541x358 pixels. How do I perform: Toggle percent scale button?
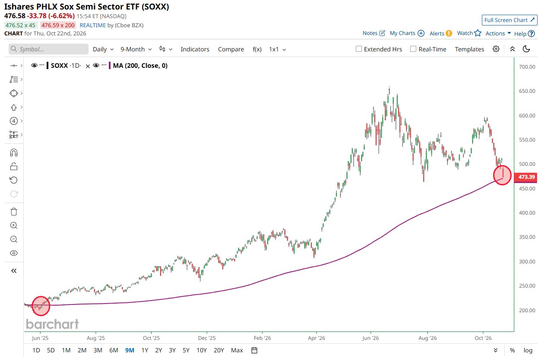(512, 350)
